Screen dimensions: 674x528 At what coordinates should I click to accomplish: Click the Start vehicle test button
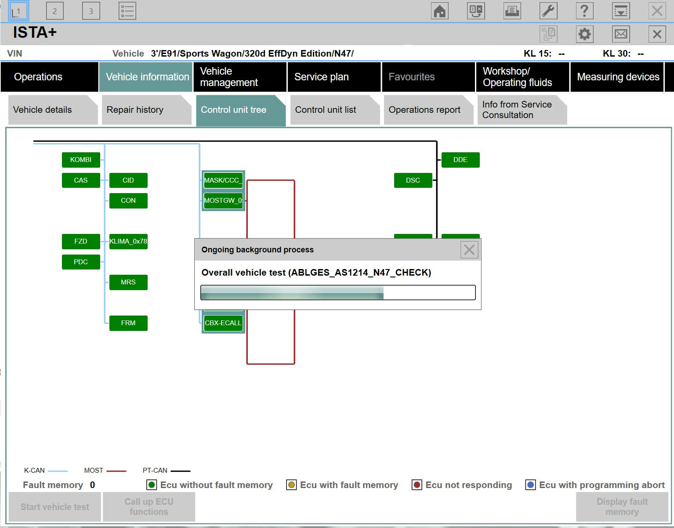pos(55,507)
